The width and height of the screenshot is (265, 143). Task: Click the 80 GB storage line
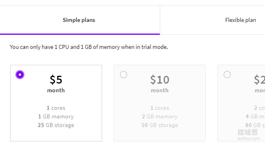(x=255, y=125)
